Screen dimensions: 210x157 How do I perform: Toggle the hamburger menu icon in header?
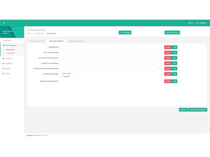tap(4, 23)
